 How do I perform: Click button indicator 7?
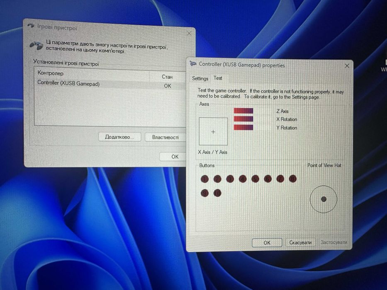(x=280, y=179)
